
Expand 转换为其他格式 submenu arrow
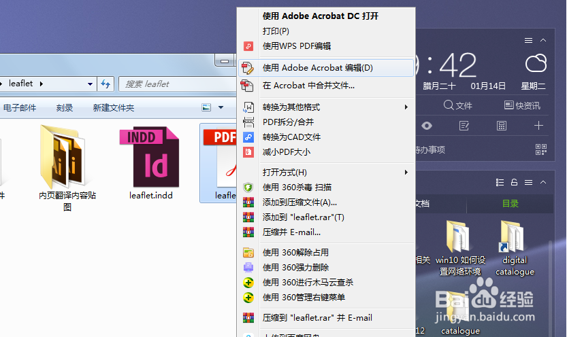406,107
